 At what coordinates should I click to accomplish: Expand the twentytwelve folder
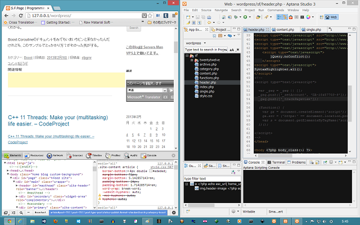pyautogui.click(x=192, y=60)
